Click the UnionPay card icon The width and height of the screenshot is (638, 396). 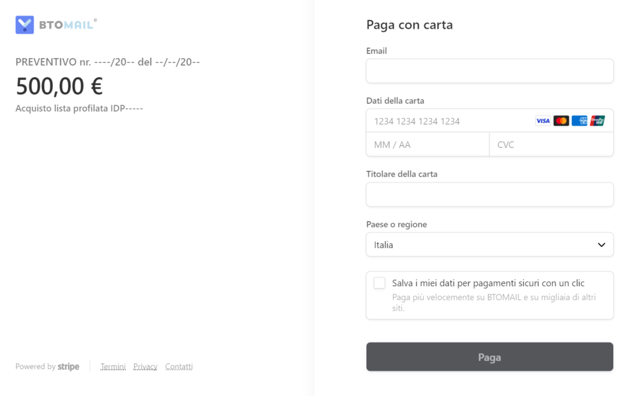coord(598,121)
